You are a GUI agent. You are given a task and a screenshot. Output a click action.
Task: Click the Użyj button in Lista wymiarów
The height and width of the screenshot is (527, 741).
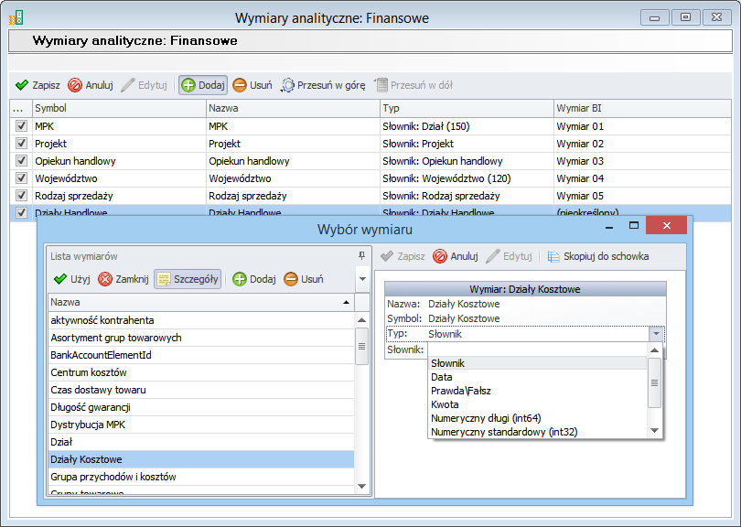pyautogui.click(x=72, y=279)
